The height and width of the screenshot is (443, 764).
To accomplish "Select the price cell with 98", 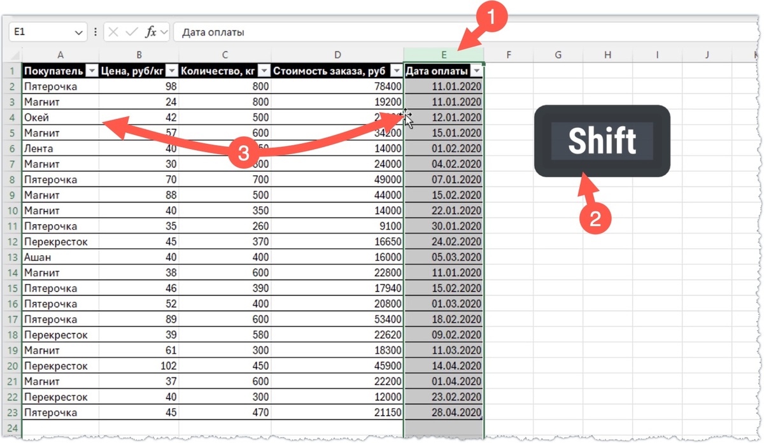I will point(139,87).
